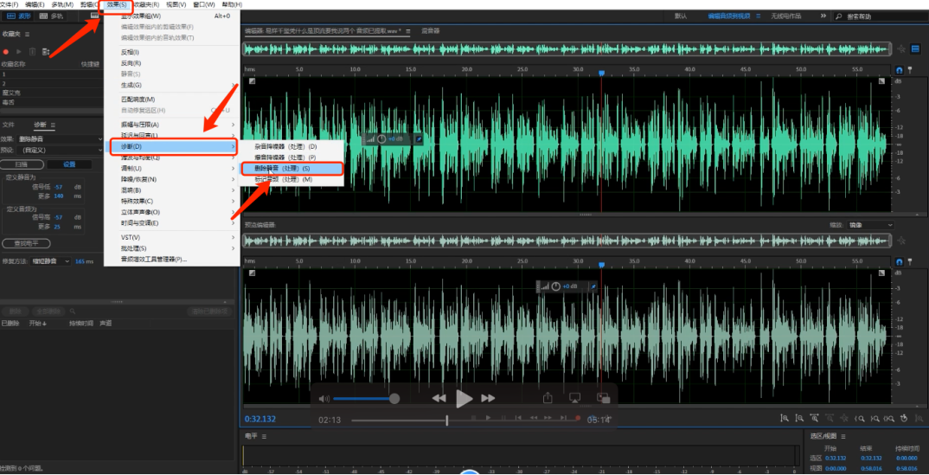The width and height of the screenshot is (929, 475).
Task: Adjust the upper waveform +0 dB gain knob
Action: tap(381, 138)
